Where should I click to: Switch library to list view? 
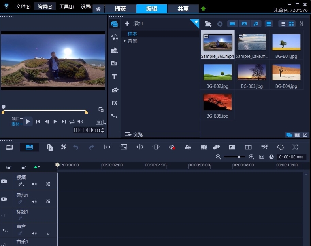(283, 24)
